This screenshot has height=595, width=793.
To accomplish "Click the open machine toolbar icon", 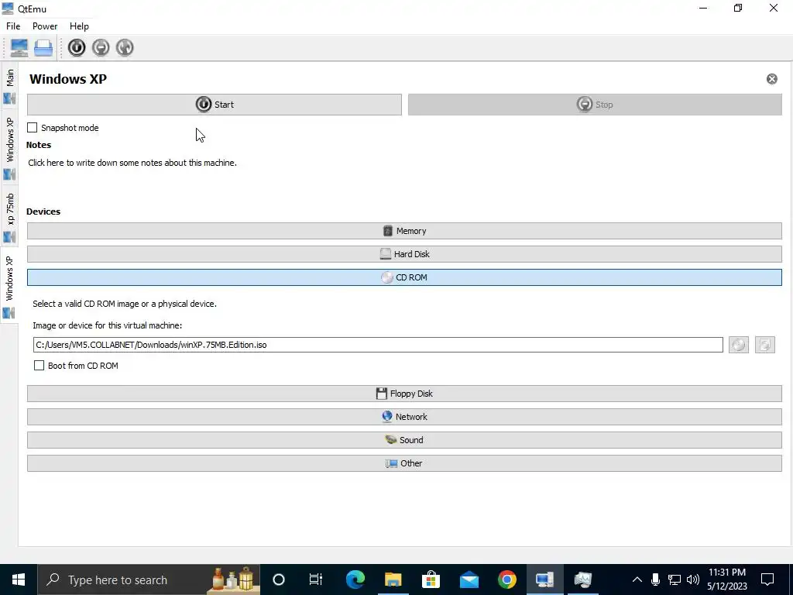I will [x=43, y=47].
